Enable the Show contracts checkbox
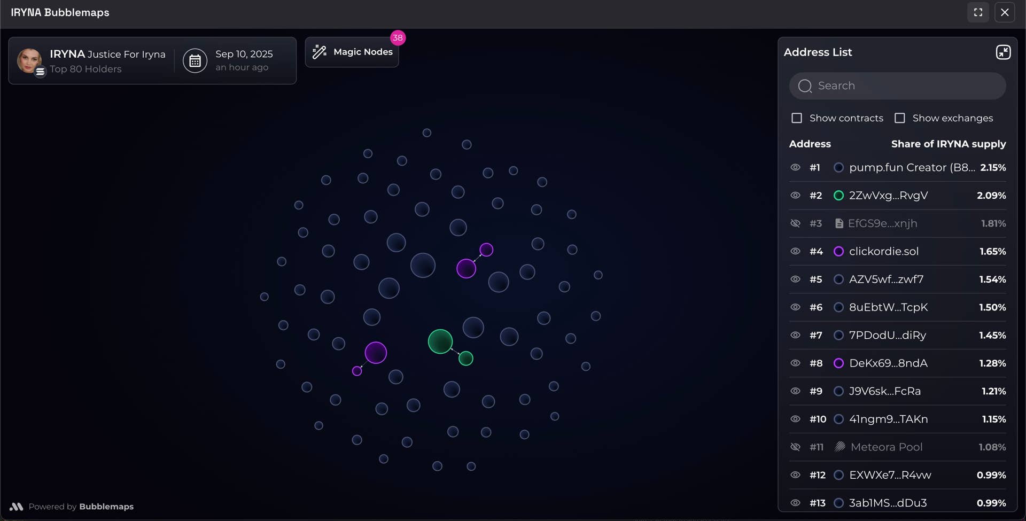Screen dimensions: 1026x521 (797, 118)
